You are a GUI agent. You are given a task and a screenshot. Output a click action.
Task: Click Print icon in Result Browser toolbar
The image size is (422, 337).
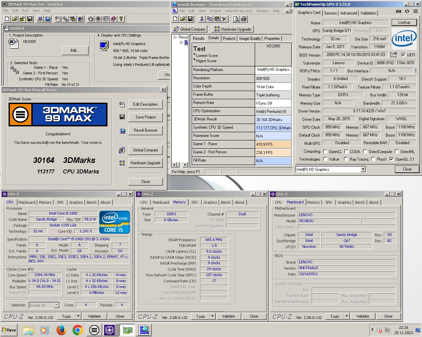pos(244,19)
